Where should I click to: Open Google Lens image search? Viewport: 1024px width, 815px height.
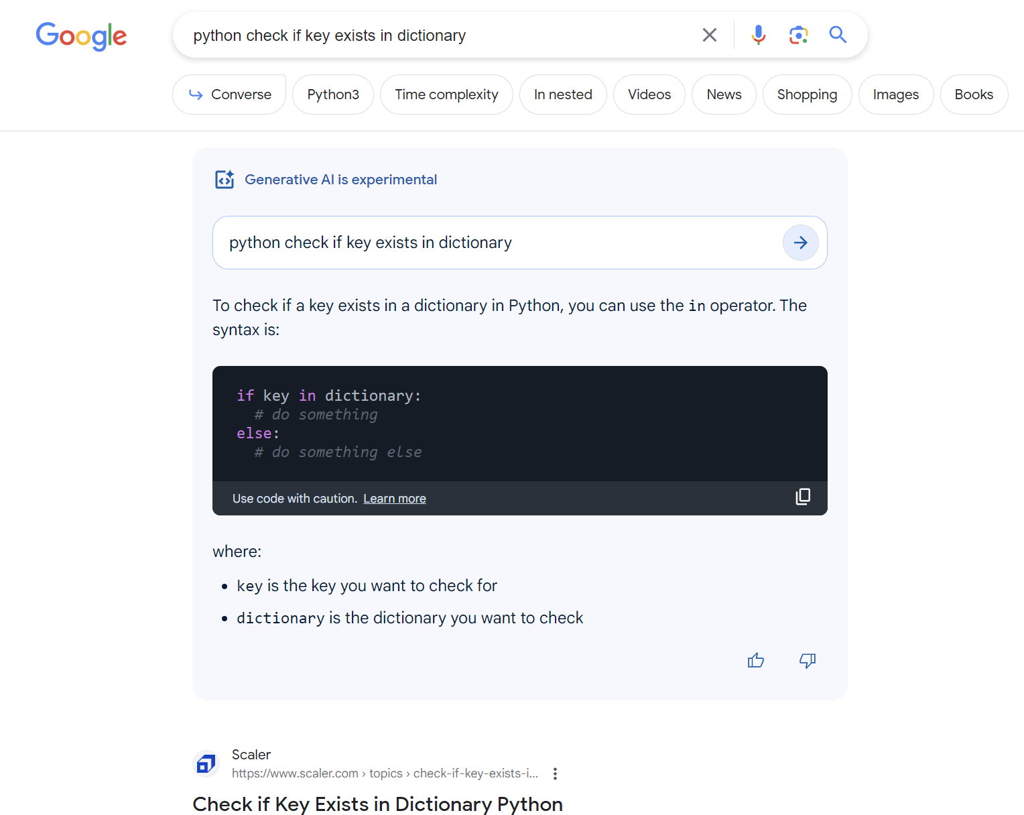[x=798, y=35]
